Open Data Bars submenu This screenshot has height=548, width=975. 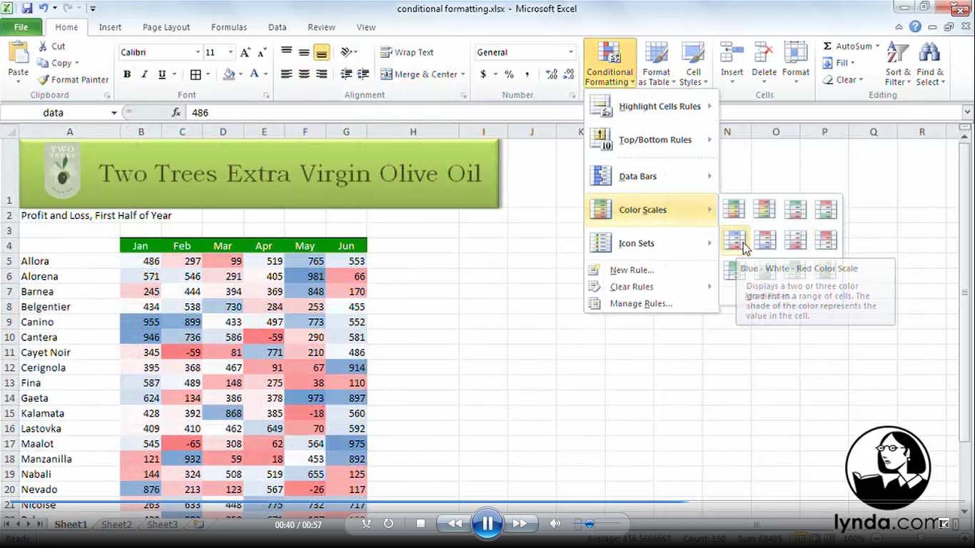(x=651, y=176)
